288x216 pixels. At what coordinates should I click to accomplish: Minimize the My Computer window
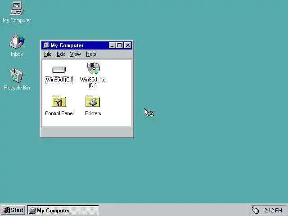pos(112,45)
